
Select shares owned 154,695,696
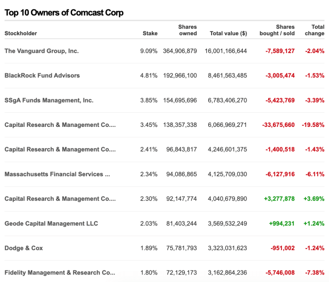[180, 100]
